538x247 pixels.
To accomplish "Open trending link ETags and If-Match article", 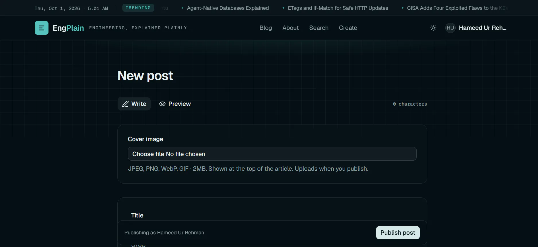I will pyautogui.click(x=338, y=8).
